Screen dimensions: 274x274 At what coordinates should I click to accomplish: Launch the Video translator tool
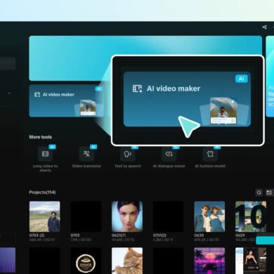(86, 154)
